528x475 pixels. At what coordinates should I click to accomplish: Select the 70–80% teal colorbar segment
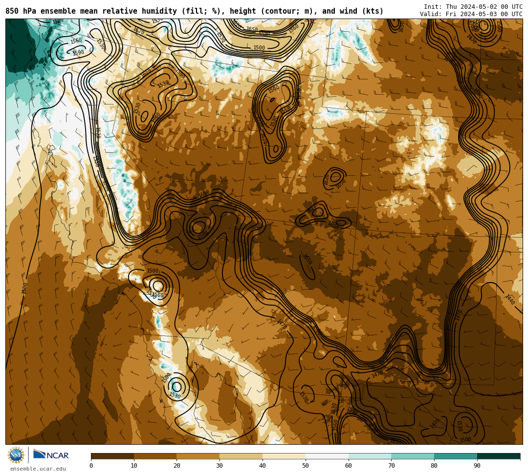point(413,456)
